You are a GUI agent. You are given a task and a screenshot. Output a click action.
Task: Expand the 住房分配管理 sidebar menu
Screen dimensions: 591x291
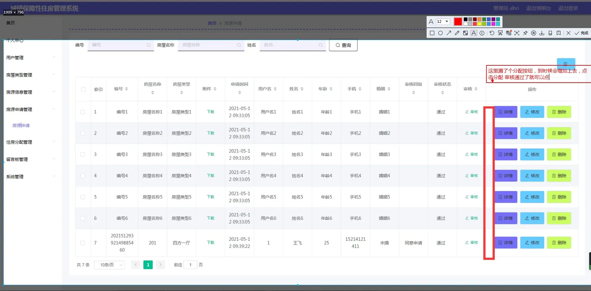pos(31,142)
